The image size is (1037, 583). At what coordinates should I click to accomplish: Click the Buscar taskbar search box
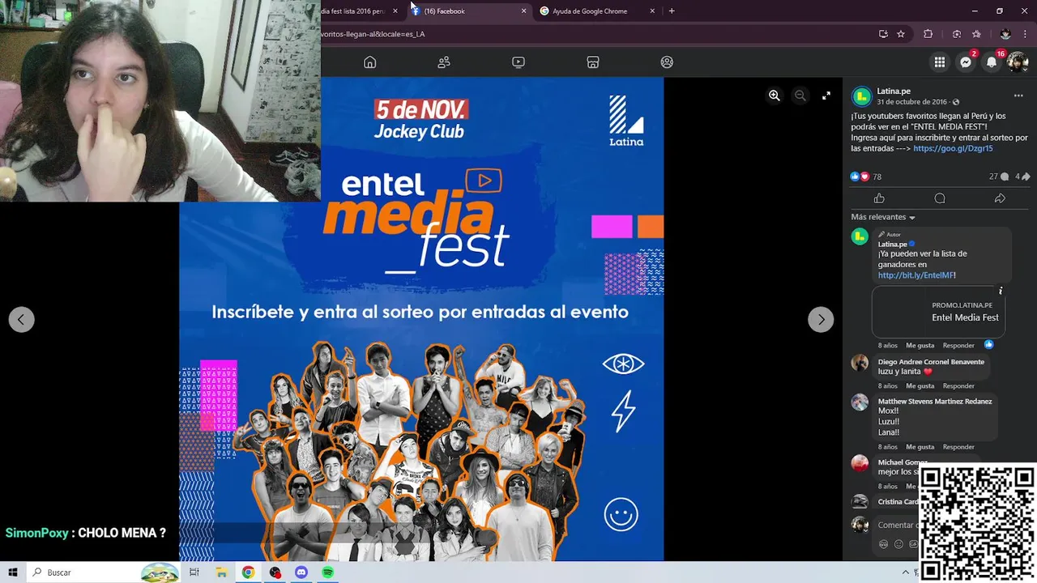click(103, 572)
